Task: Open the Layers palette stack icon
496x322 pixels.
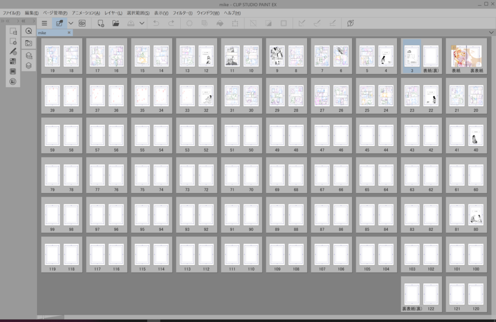Action: coord(29,65)
